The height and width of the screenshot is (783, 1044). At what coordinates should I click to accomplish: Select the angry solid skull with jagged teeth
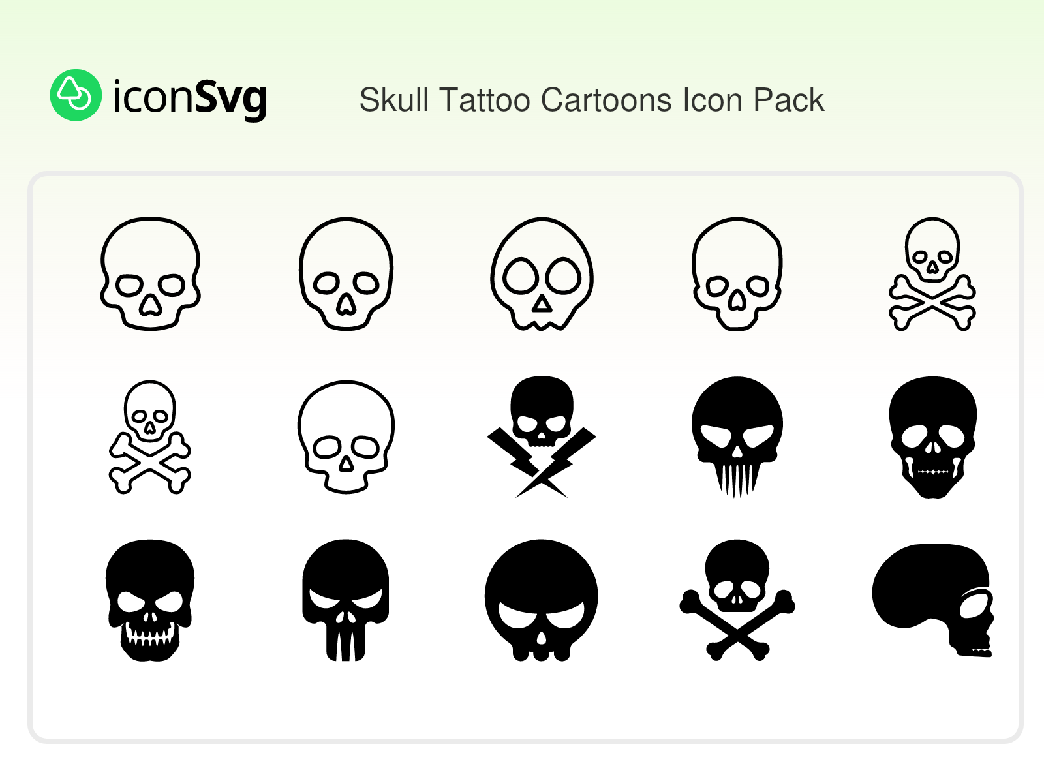(x=150, y=600)
